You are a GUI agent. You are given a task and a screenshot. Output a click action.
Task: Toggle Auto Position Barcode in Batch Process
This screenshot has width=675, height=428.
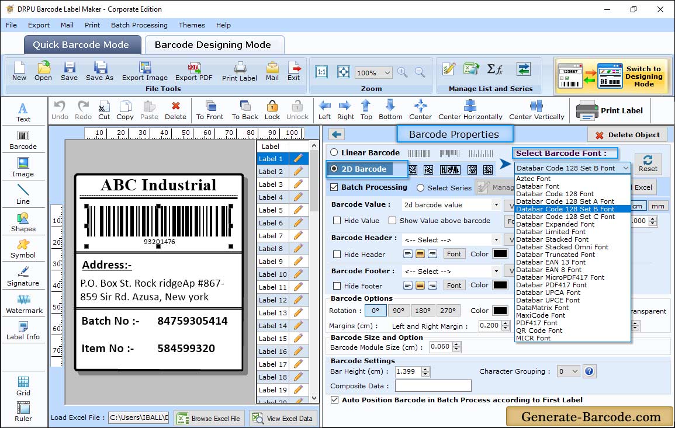coord(334,400)
